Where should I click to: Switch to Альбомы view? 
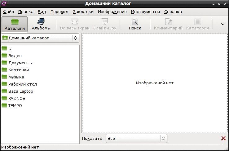click(x=41, y=24)
